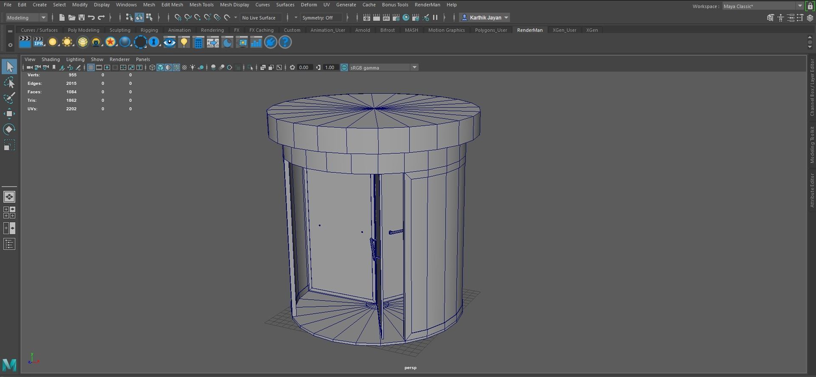Select the arrow Select tool
Screen dimensions: 816x377
pos(9,67)
